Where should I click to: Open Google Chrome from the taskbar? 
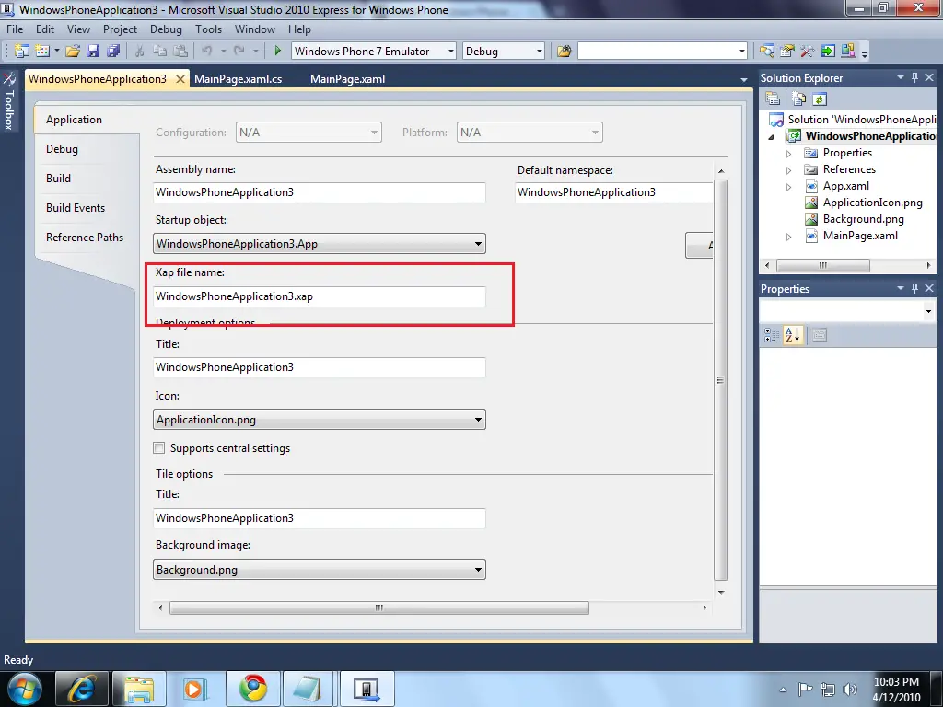pyautogui.click(x=252, y=689)
